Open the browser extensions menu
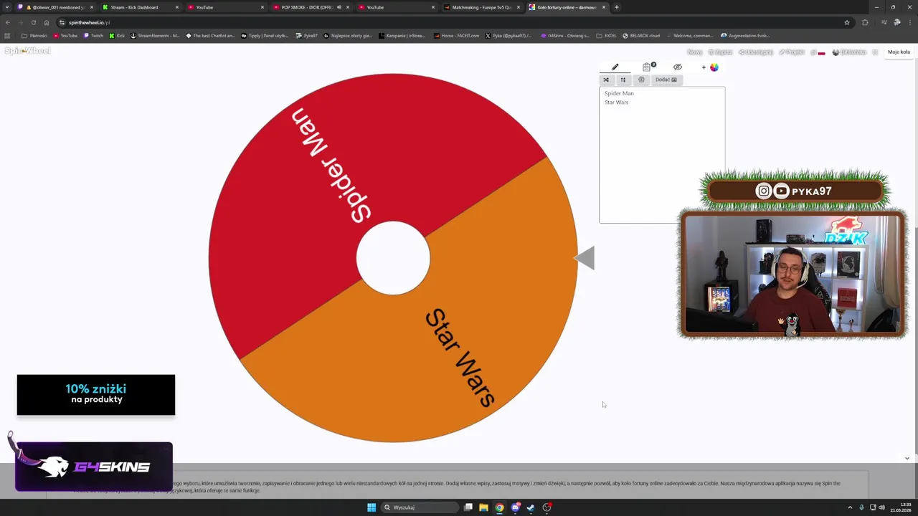918x516 pixels. pyautogui.click(x=865, y=22)
